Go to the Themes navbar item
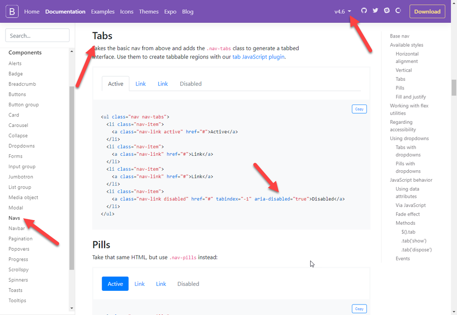Viewport: 457px width, 315px height. 149,11
